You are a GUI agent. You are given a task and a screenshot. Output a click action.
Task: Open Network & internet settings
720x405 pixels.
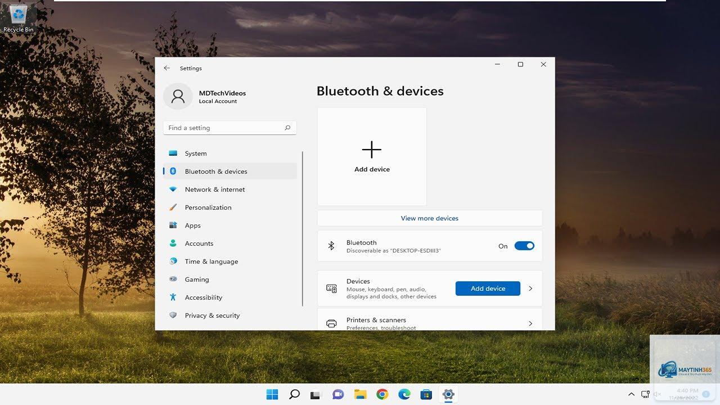(229, 190)
